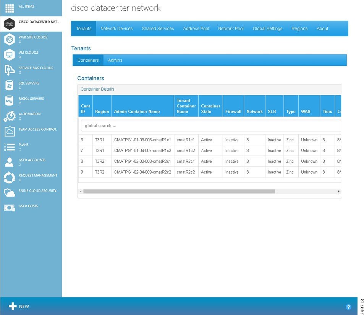Sort by Tenant Container Name header
Viewport: 364px width, 315px height.
click(186, 106)
